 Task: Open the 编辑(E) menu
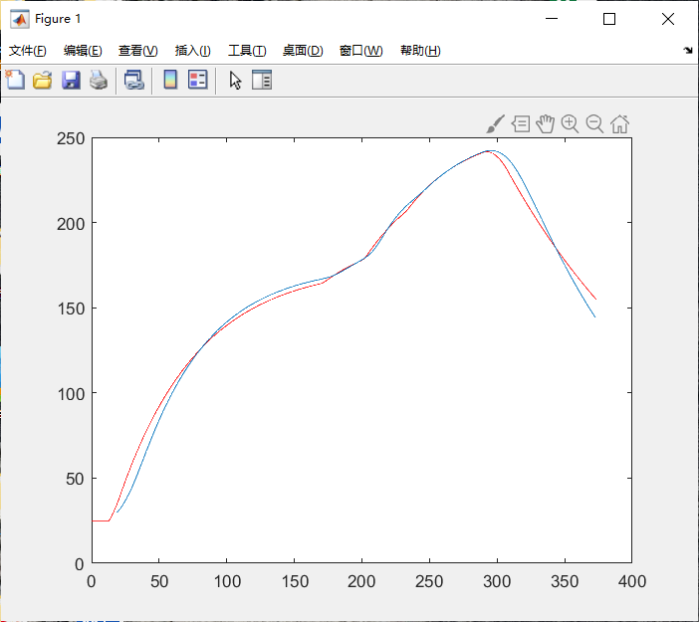83,51
